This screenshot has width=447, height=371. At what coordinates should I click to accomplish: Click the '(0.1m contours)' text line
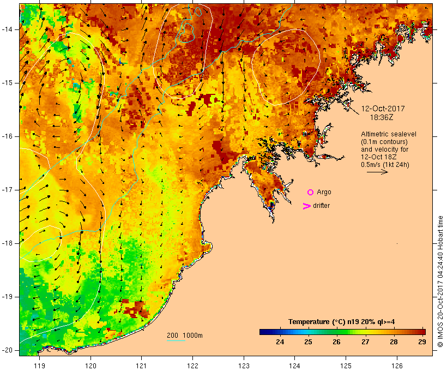coord(384,142)
